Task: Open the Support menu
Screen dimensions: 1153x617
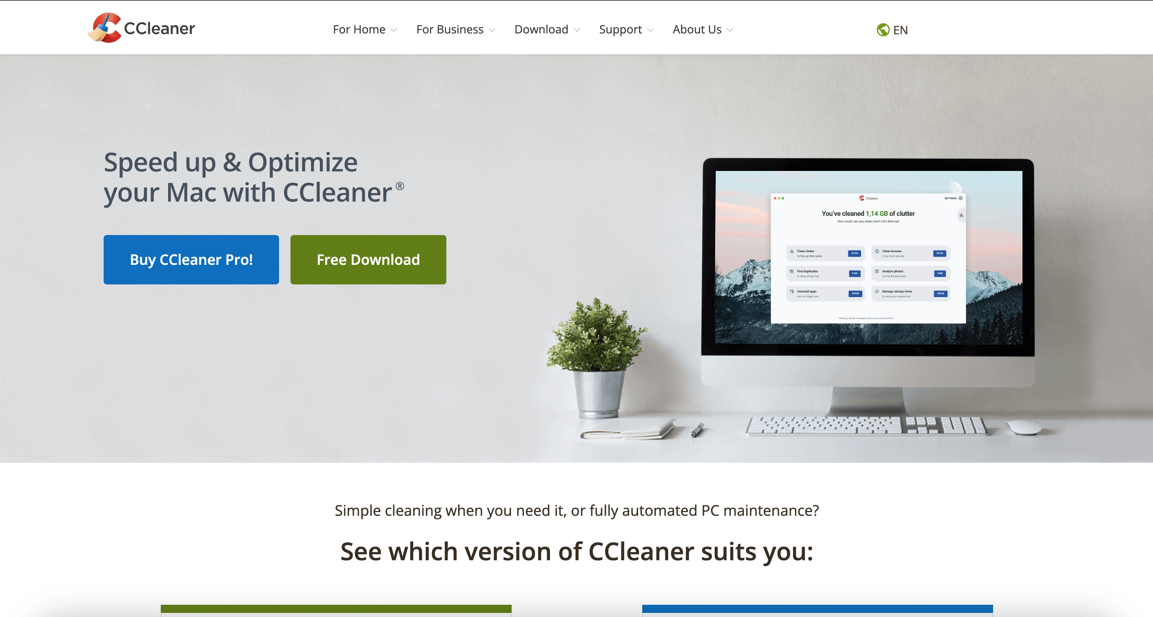Action: pos(625,29)
